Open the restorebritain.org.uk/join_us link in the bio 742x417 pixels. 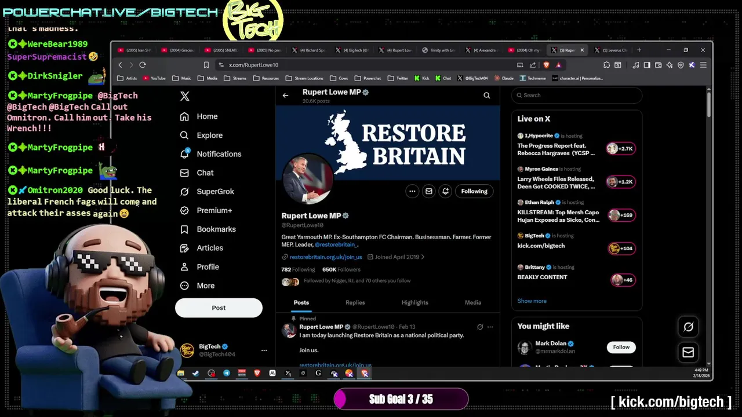(326, 257)
